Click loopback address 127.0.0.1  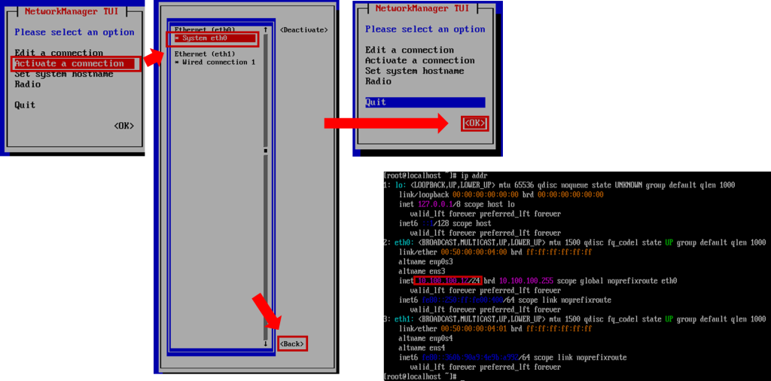pyautogui.click(x=434, y=204)
